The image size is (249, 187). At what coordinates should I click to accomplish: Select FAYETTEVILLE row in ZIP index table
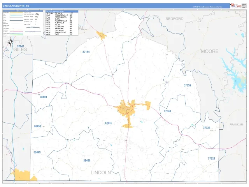pos(59,21)
